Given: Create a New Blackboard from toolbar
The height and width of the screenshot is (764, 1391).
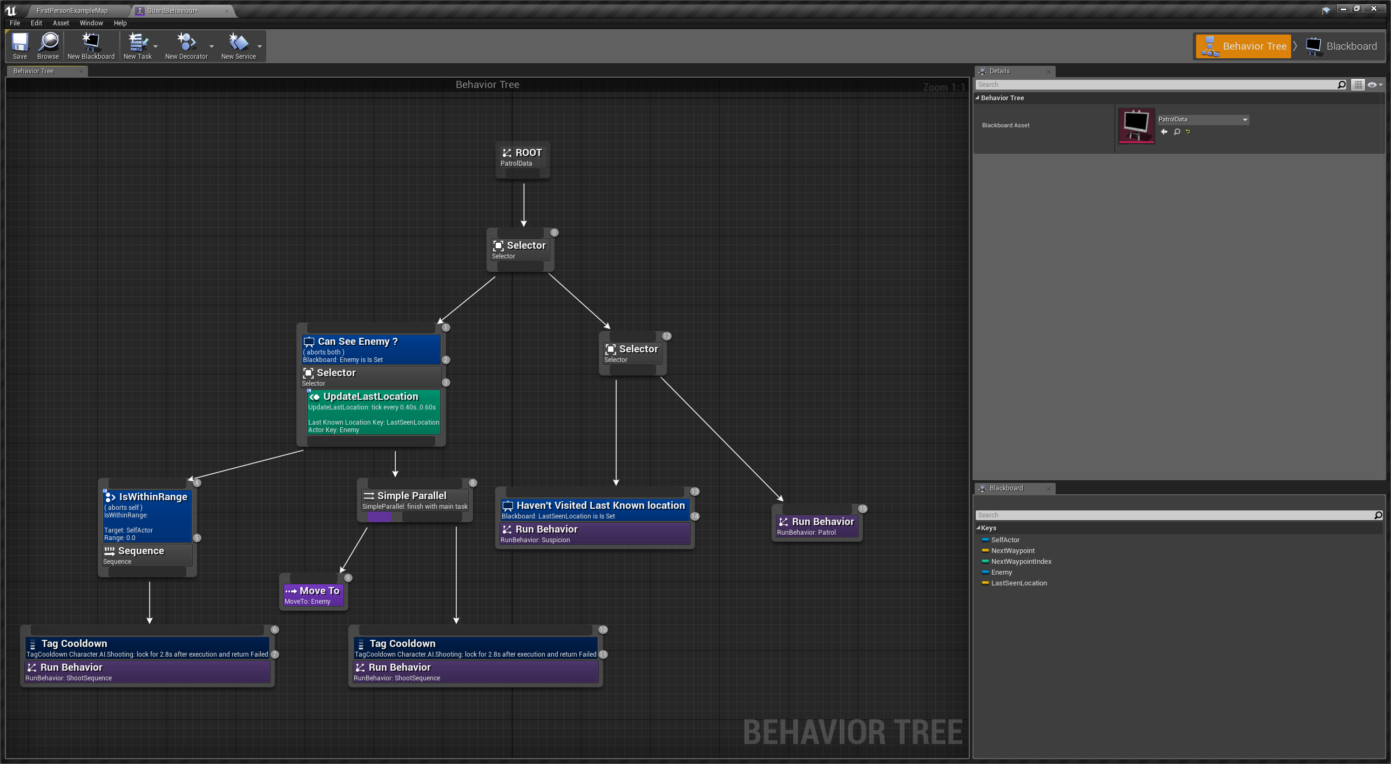Looking at the screenshot, I should pos(91,45).
